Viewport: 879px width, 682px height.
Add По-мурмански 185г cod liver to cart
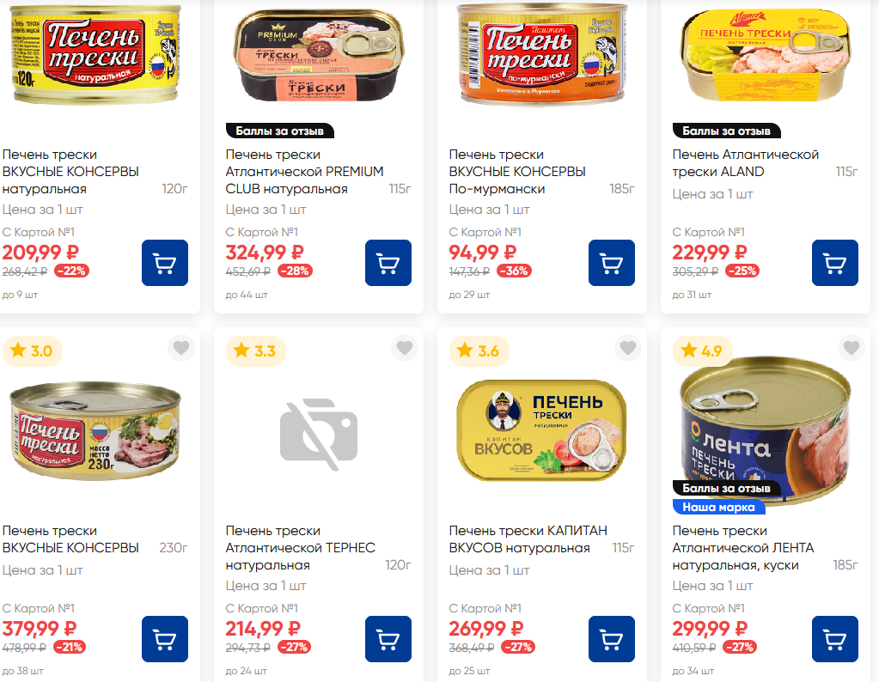[x=611, y=263]
